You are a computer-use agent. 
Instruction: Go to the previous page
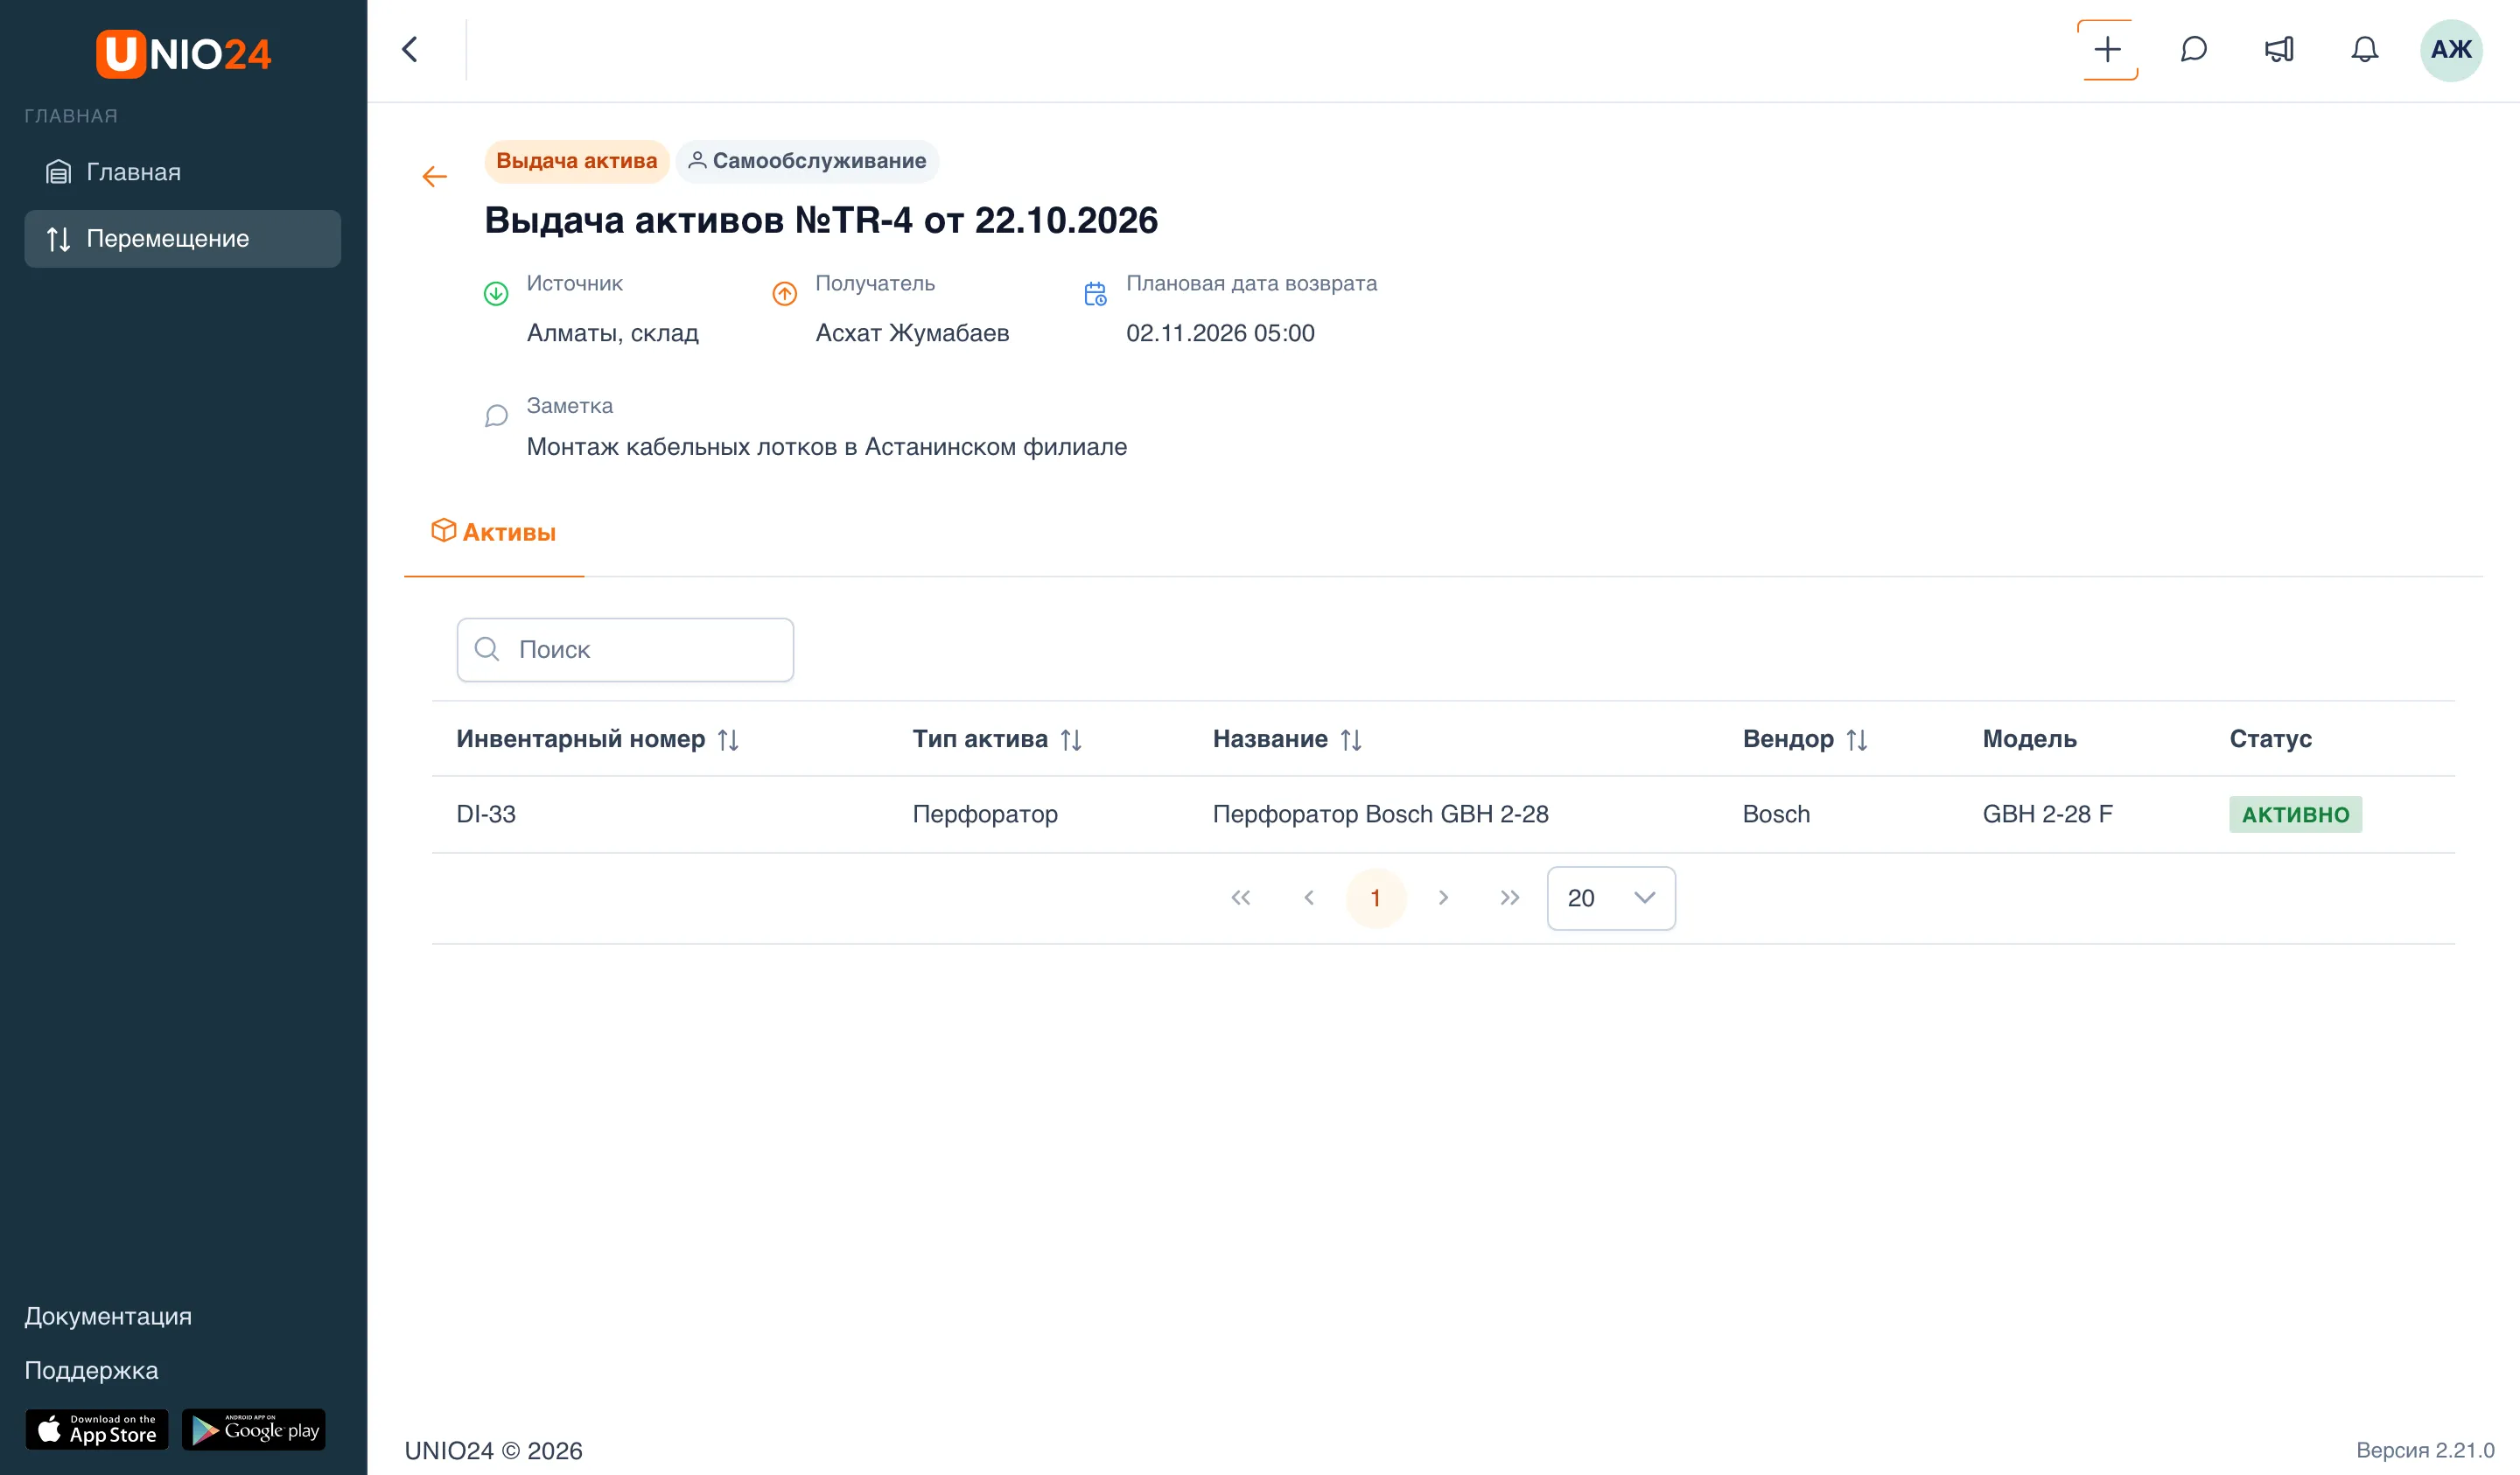[1308, 898]
